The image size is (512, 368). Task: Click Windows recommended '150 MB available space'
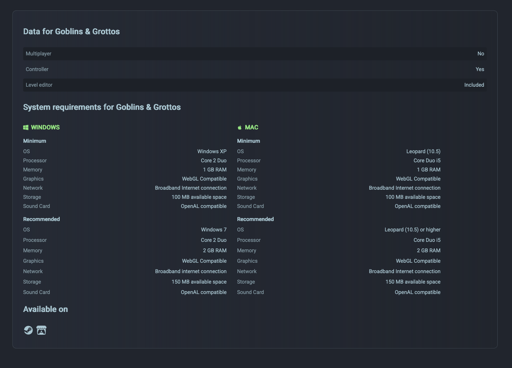pos(199,282)
